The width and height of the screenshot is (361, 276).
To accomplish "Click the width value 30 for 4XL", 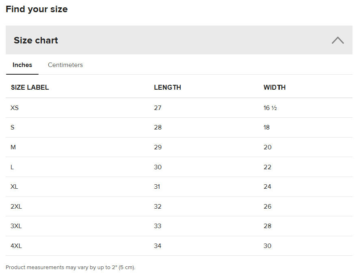I will coord(267,246).
